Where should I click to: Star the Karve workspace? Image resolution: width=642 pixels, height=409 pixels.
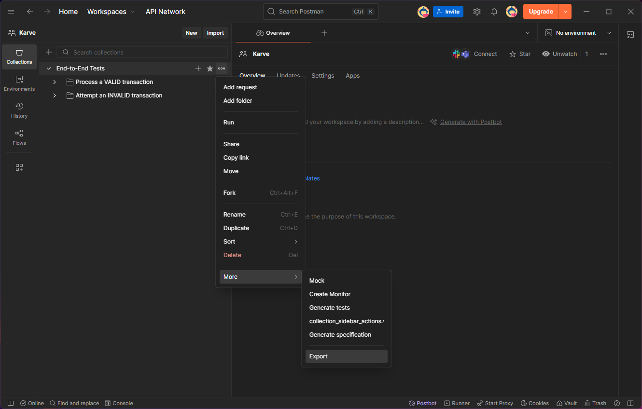tap(520, 54)
